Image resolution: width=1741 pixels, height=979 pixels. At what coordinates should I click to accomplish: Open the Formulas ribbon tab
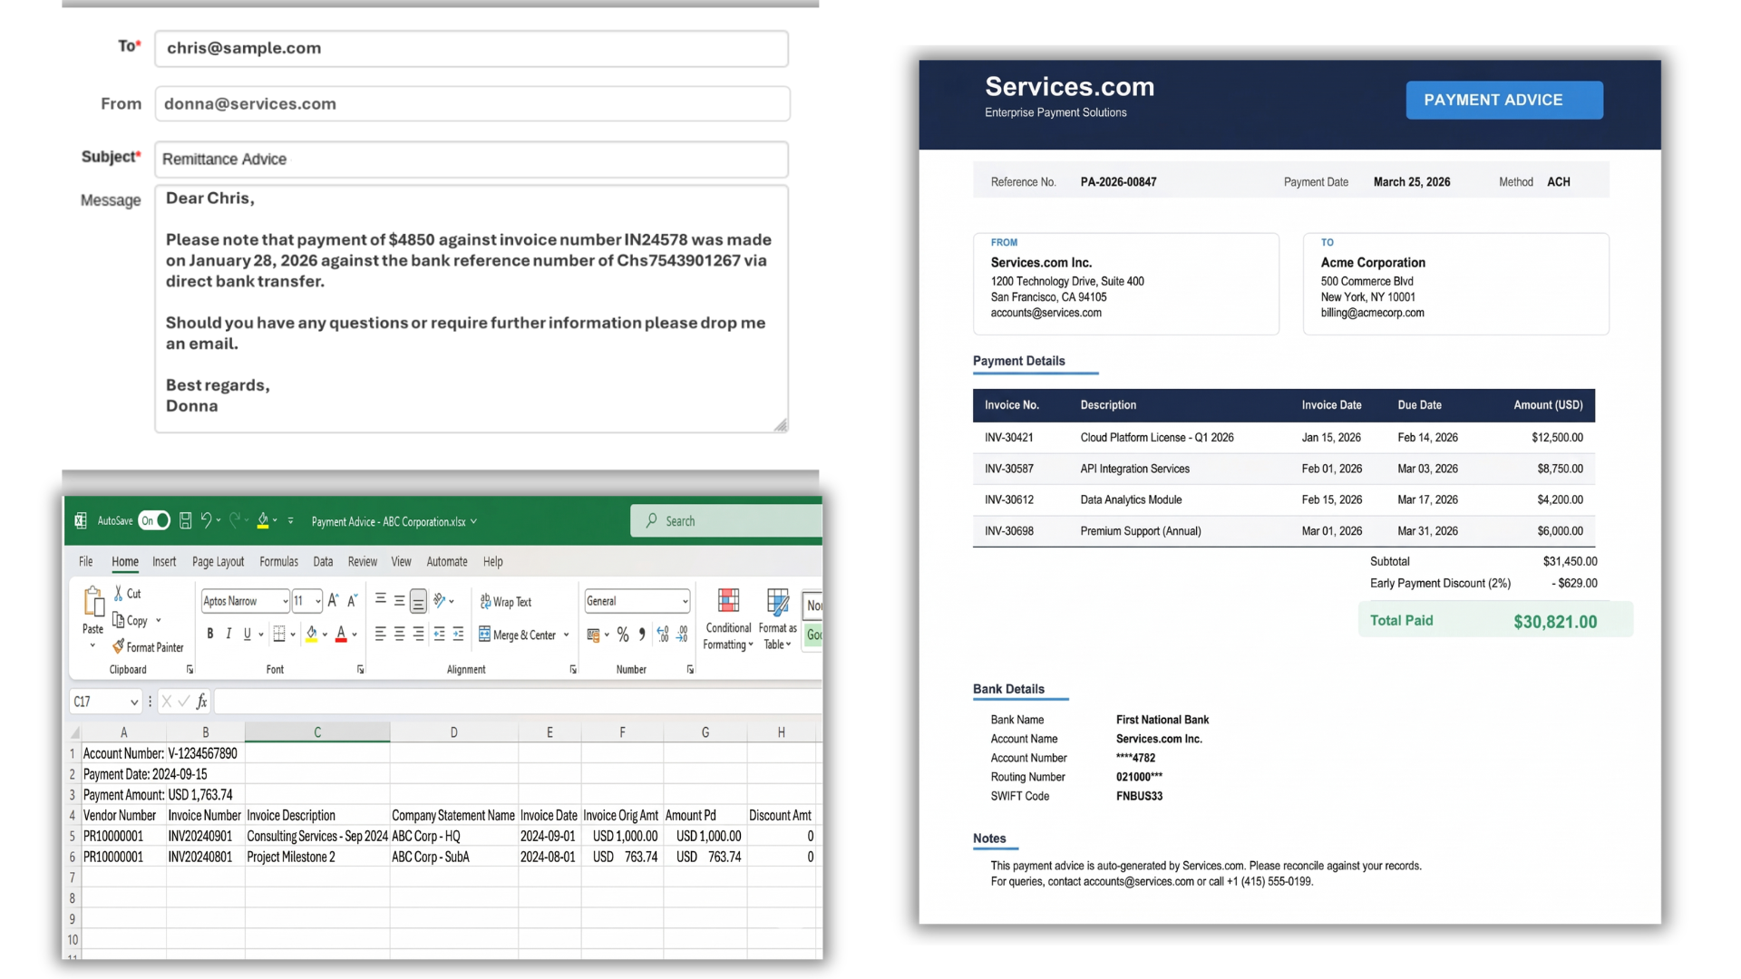point(278,562)
